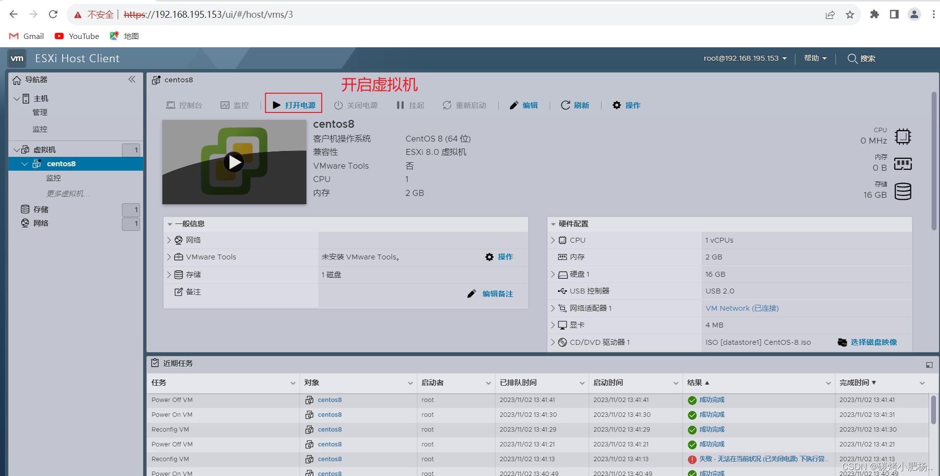Select Monitor (监控) under Host
This screenshot has height=476, width=940.
[x=40, y=129]
